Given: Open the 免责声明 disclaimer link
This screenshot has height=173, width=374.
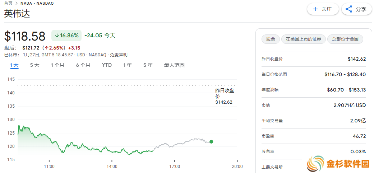Looking at the screenshot, I should click(119, 55).
